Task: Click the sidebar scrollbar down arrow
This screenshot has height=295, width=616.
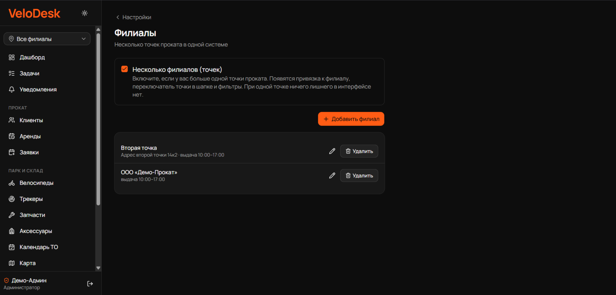Action: click(98, 268)
